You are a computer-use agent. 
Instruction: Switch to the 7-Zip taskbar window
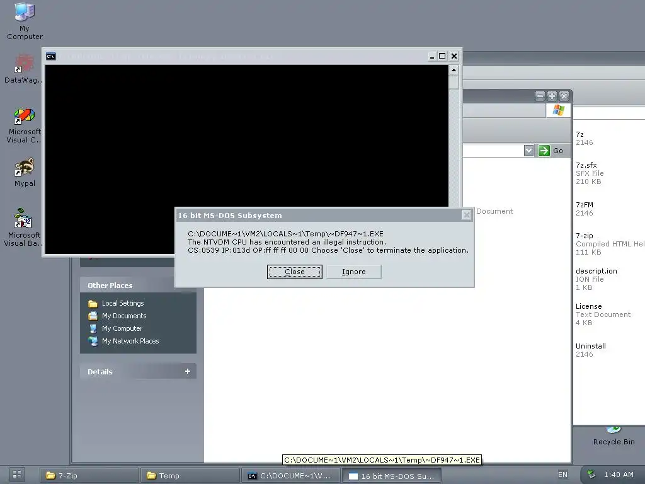[x=89, y=475]
